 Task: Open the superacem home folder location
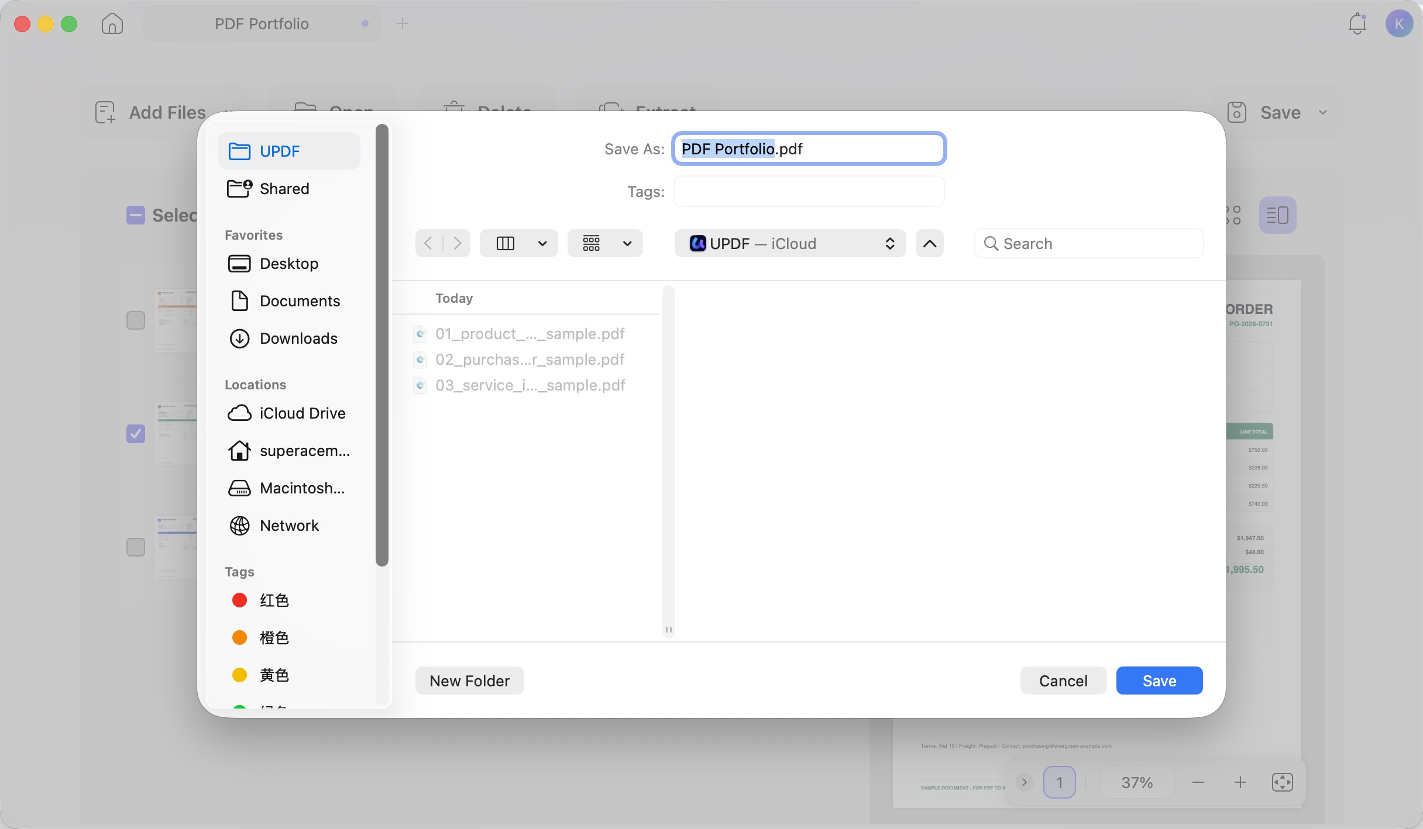point(289,450)
